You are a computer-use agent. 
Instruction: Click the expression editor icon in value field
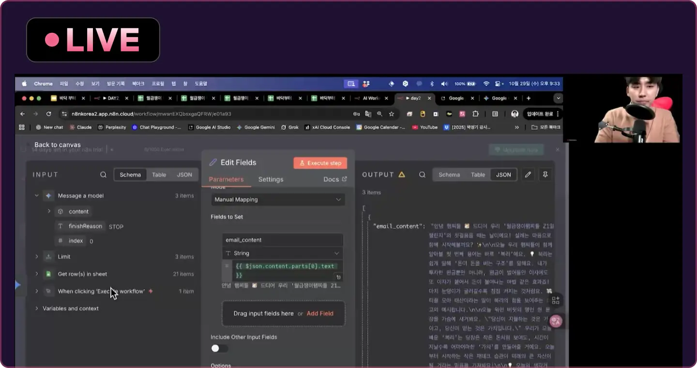pos(338,277)
